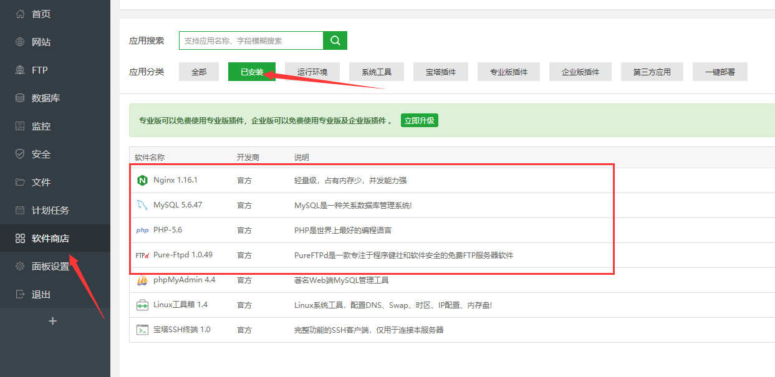Click the green 立即升级 button
The width and height of the screenshot is (775, 377).
[420, 121]
